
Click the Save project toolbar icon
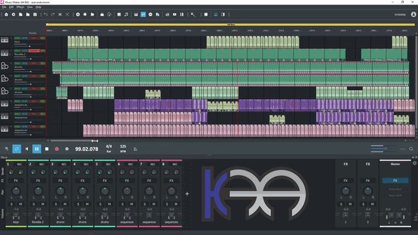point(35,14)
